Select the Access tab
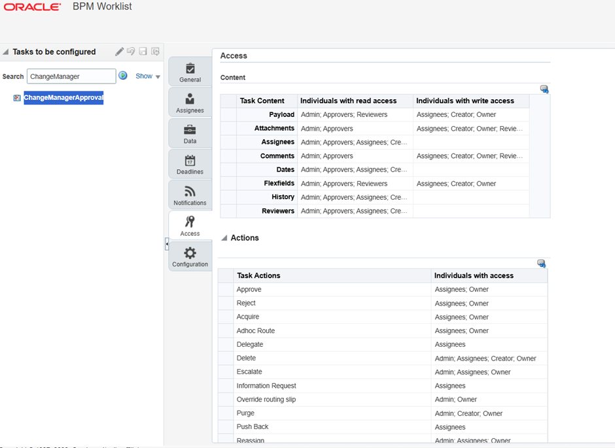The height and width of the screenshot is (448, 615). tap(190, 225)
